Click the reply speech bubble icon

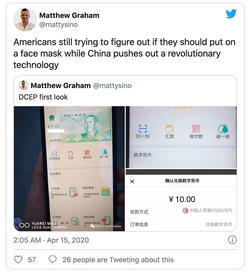pos(52,259)
